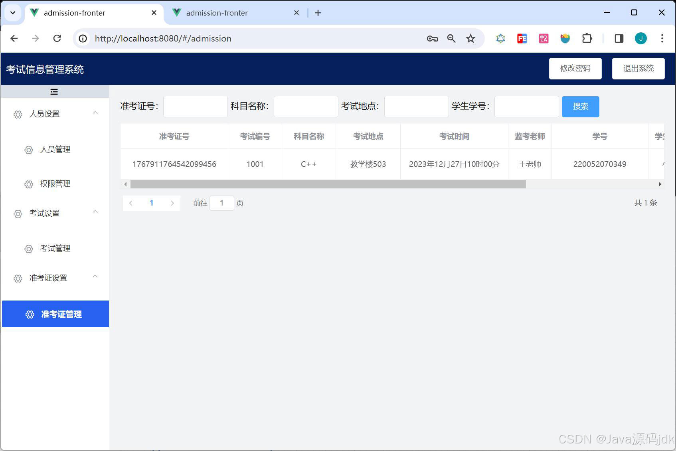The width and height of the screenshot is (676, 451).
Task: Click the 搜索 search button
Action: pyautogui.click(x=580, y=107)
